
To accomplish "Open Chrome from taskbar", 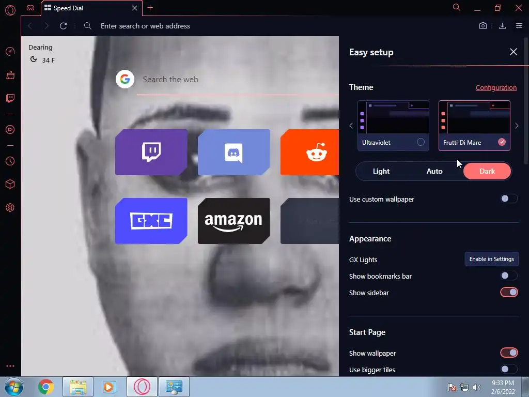I will pyautogui.click(x=46, y=387).
